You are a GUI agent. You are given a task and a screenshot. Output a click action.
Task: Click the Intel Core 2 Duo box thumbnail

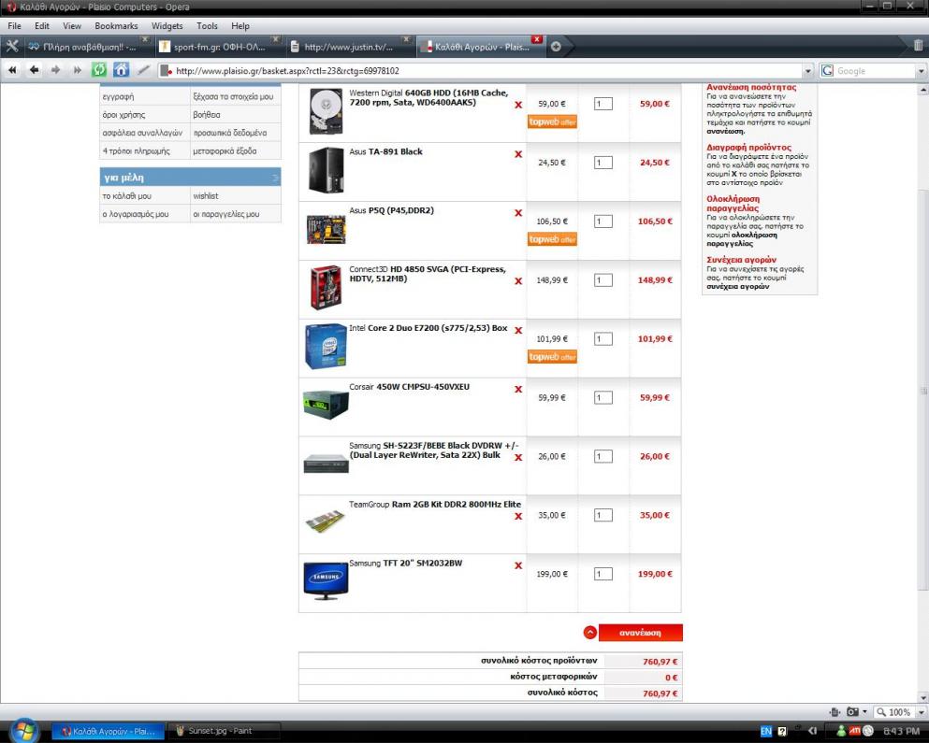(326, 346)
